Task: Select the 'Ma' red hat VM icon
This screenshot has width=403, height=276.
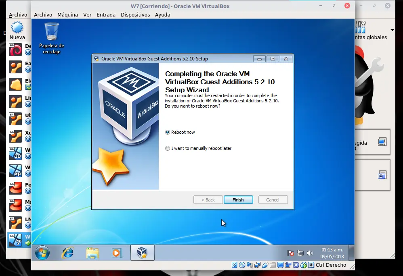Action: click(x=15, y=205)
